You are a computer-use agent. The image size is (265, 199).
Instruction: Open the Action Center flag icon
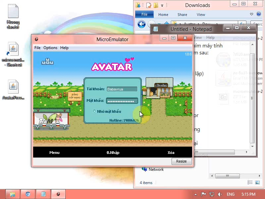[x=203, y=194]
